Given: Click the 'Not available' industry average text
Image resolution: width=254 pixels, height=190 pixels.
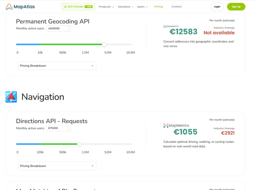Looking at the screenshot, I should pos(219,33).
